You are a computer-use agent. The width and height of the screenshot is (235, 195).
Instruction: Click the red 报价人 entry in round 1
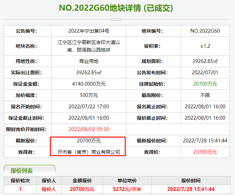49,189
